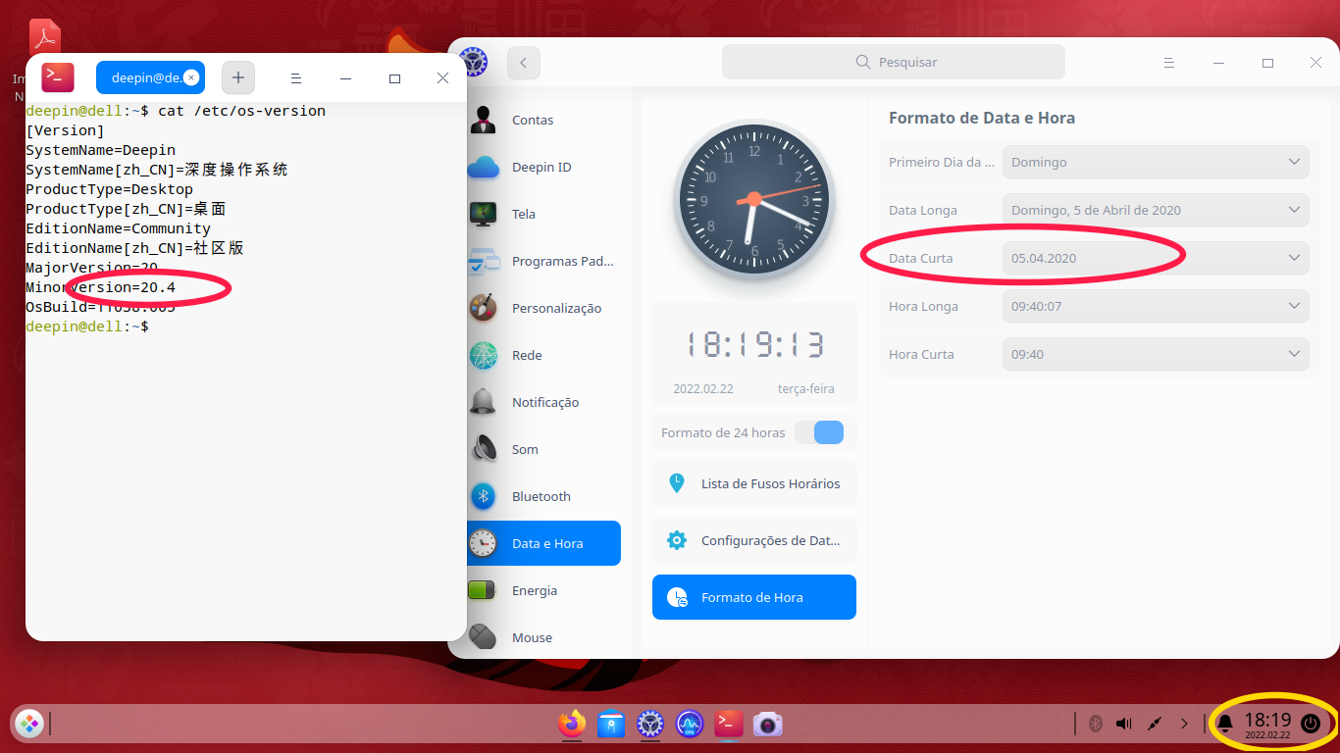
Task: Expand the Hora Longa dropdown
Action: click(1156, 306)
